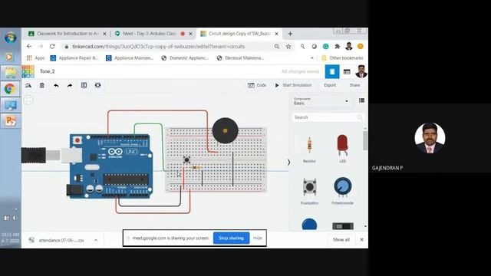Viewport: 491px width, 276px height.
Task: Click Hide on sharing notification
Action: tap(258, 238)
